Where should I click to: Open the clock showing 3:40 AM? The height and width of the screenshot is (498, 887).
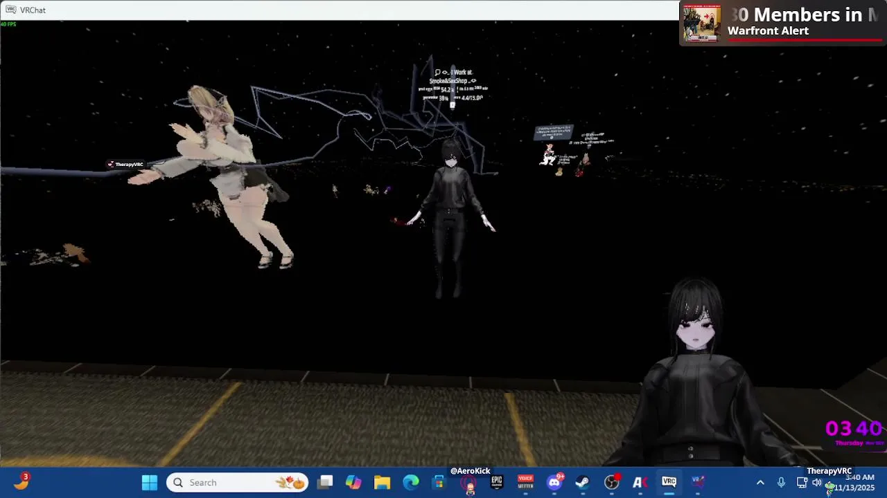pyautogui.click(x=855, y=483)
